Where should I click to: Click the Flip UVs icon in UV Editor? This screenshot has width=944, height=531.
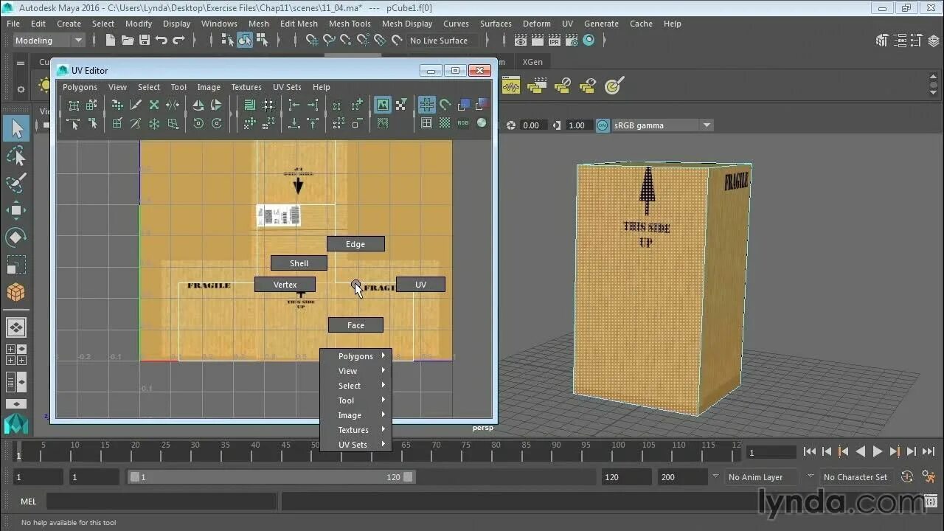coord(198,105)
